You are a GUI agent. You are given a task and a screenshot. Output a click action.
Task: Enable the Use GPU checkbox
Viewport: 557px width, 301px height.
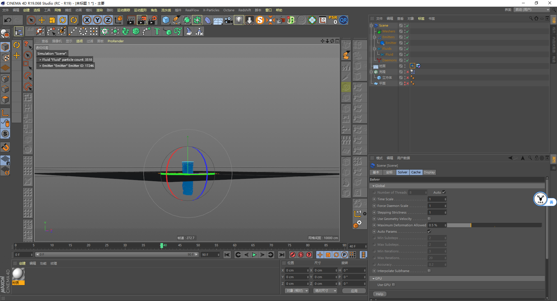tap(394, 285)
